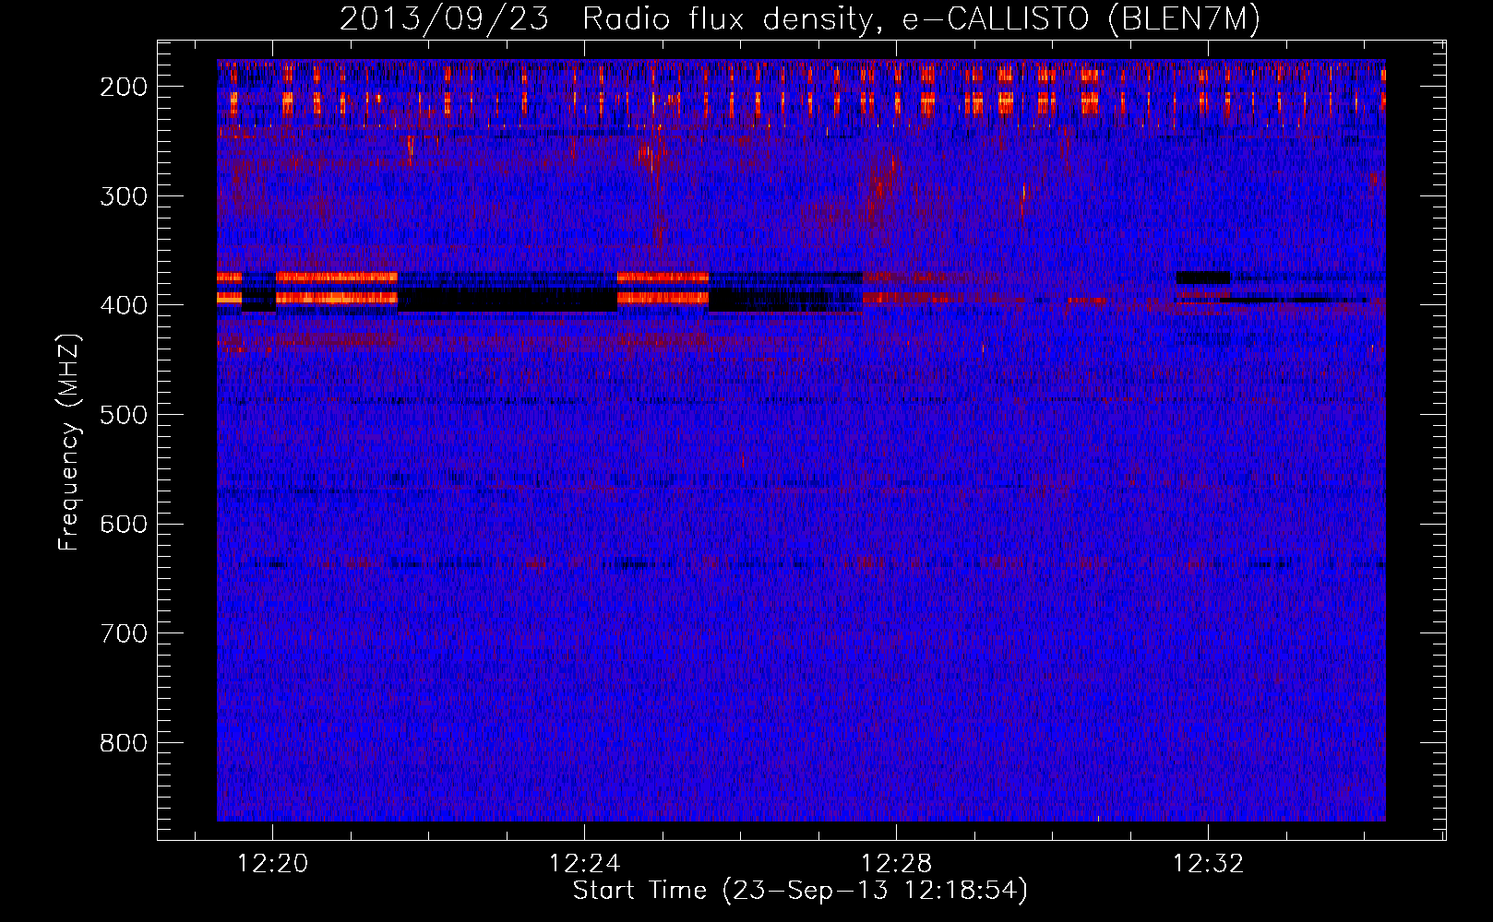Image resolution: width=1493 pixels, height=922 pixels.
Task: Click the 400 frequency tick label
Action: pyautogui.click(x=123, y=305)
